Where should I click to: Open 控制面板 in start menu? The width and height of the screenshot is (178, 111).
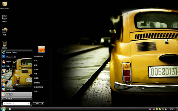[37, 83]
